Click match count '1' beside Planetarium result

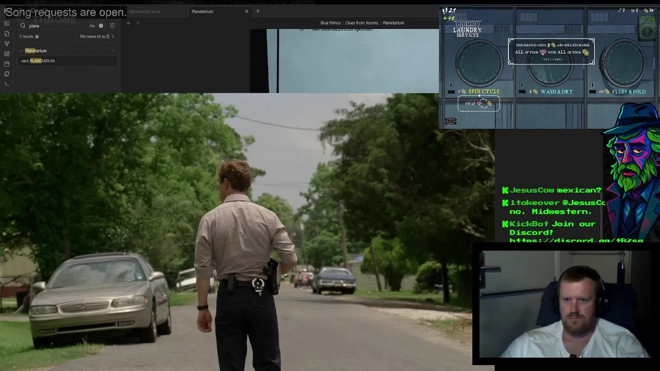(x=113, y=50)
